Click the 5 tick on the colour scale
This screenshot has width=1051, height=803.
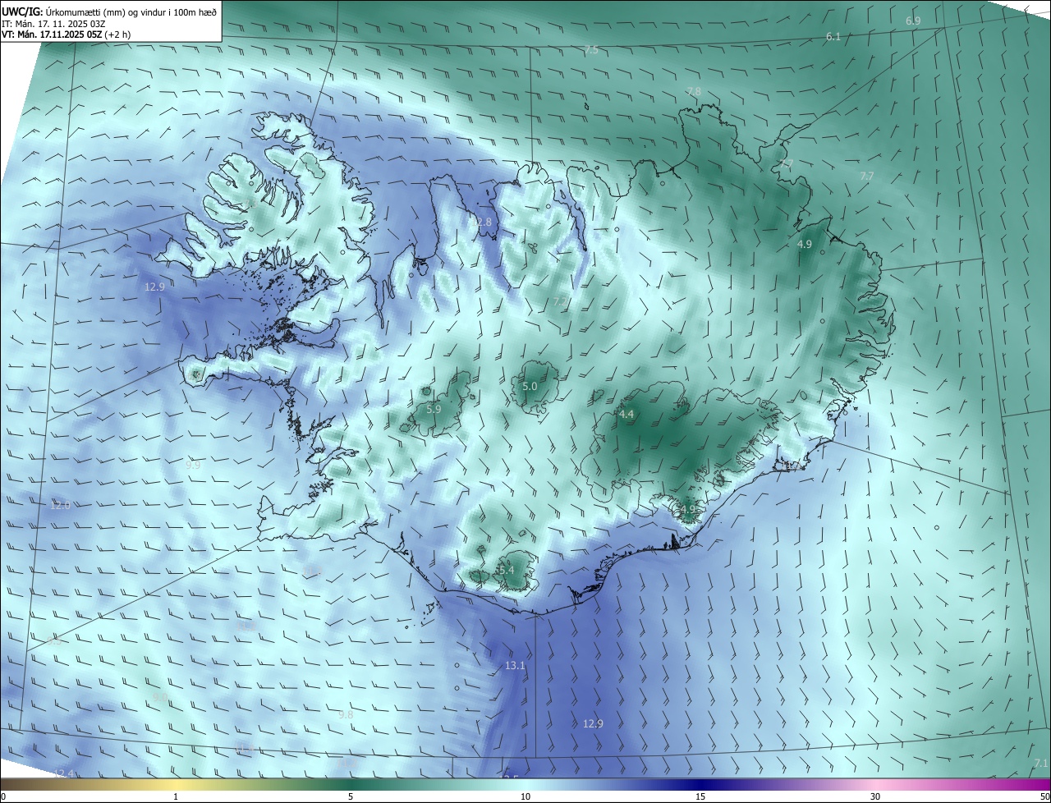point(351,796)
